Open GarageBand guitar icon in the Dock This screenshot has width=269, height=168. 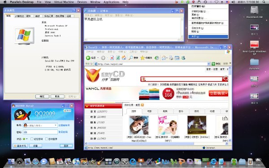click(100, 161)
